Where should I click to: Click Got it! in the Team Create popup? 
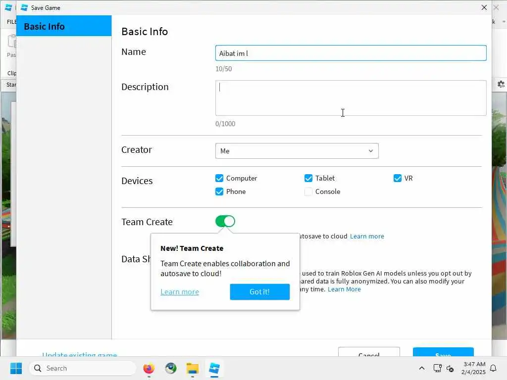point(259,292)
